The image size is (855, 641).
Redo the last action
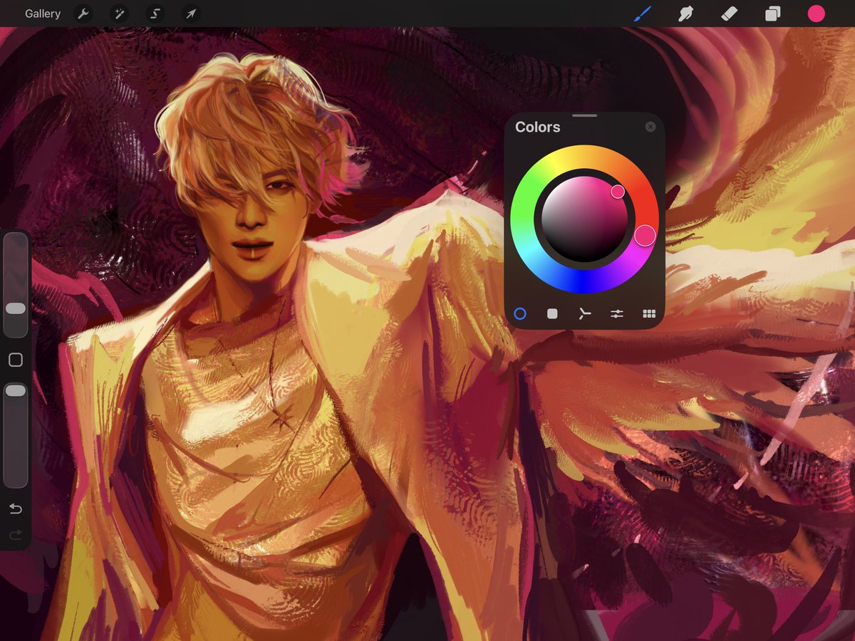pos(16,535)
